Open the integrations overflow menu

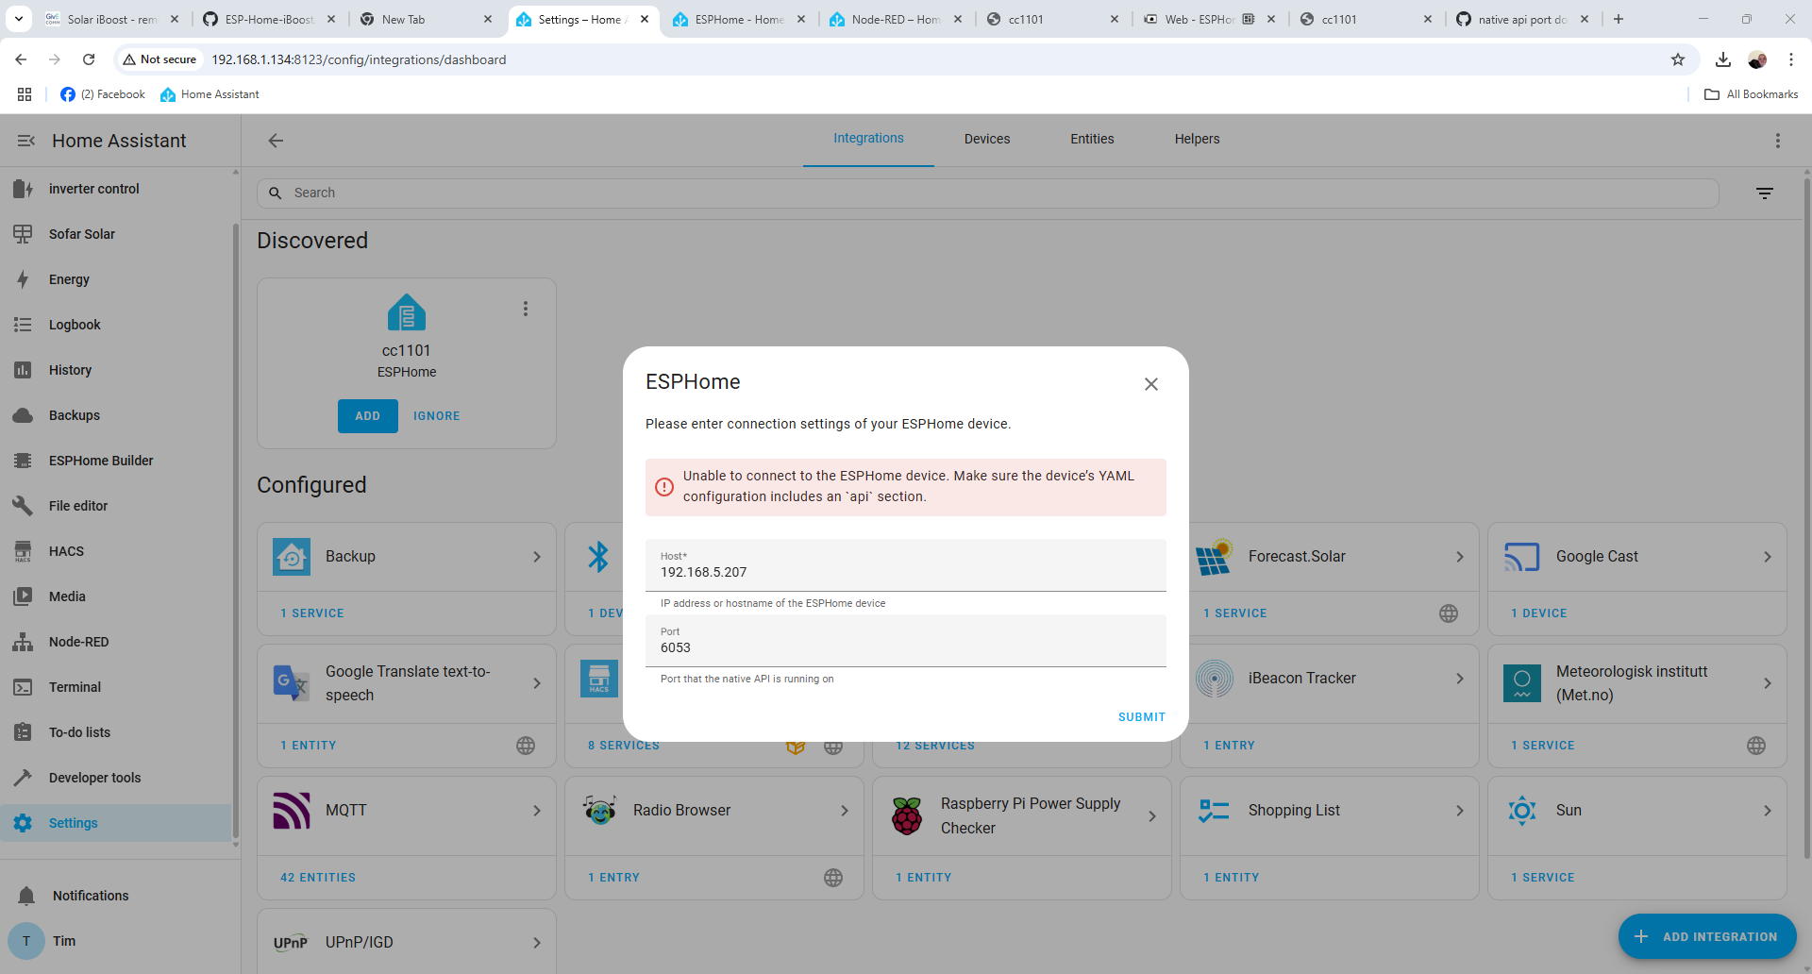pos(1777,141)
